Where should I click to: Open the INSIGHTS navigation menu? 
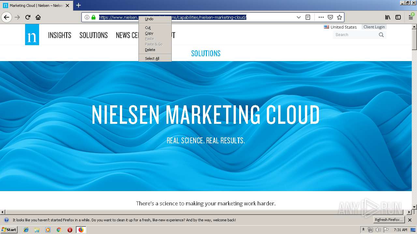pyautogui.click(x=60, y=35)
